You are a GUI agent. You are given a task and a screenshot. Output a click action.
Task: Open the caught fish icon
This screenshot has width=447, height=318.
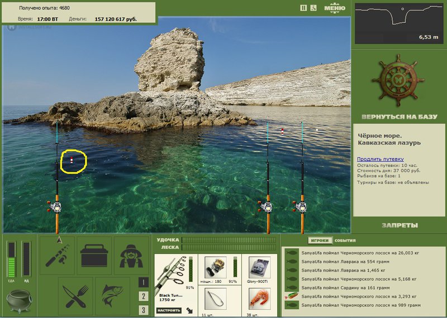[x=113, y=296]
